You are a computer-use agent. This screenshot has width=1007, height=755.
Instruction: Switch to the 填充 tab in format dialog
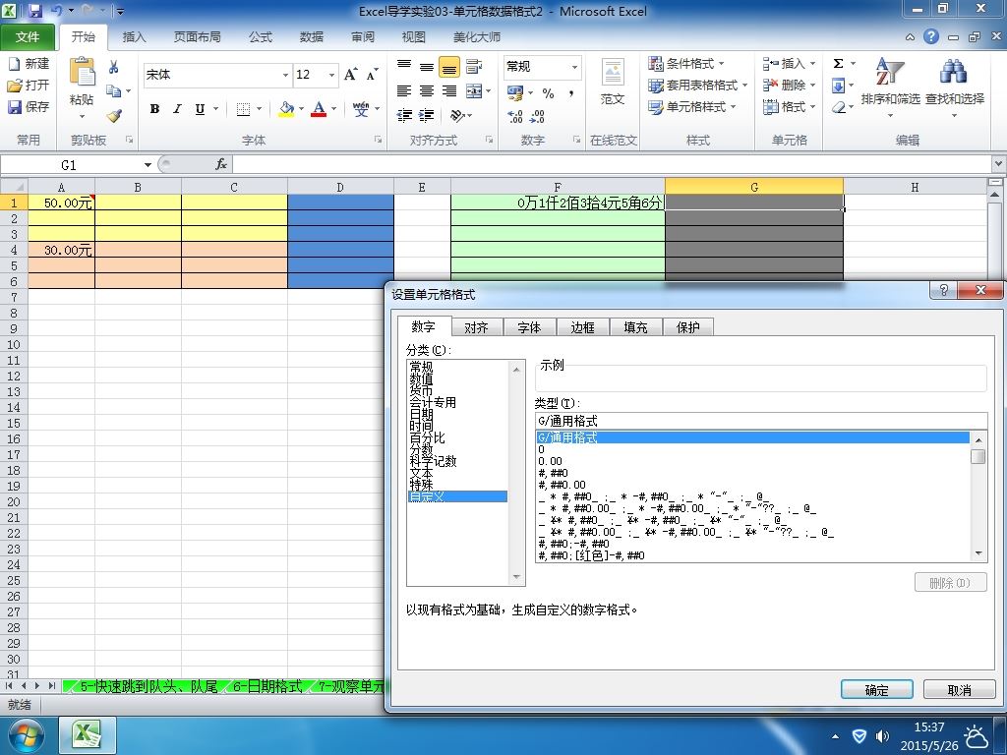pyautogui.click(x=635, y=327)
